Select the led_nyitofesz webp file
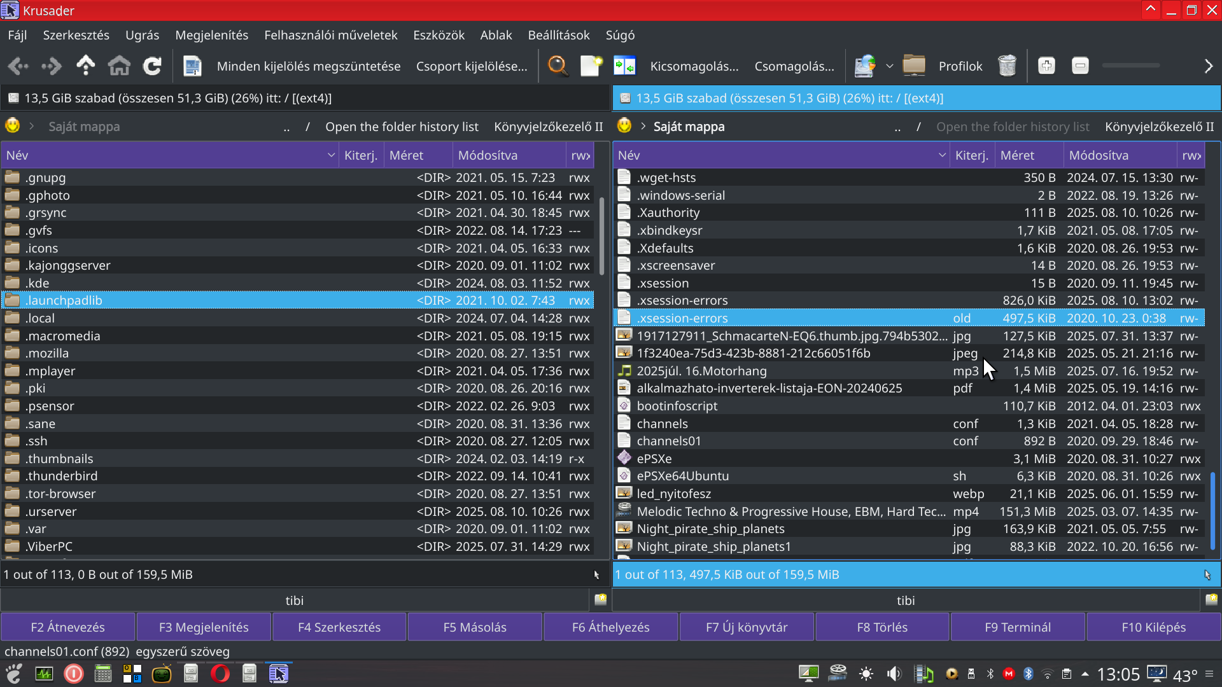This screenshot has height=687, width=1222. click(x=908, y=494)
